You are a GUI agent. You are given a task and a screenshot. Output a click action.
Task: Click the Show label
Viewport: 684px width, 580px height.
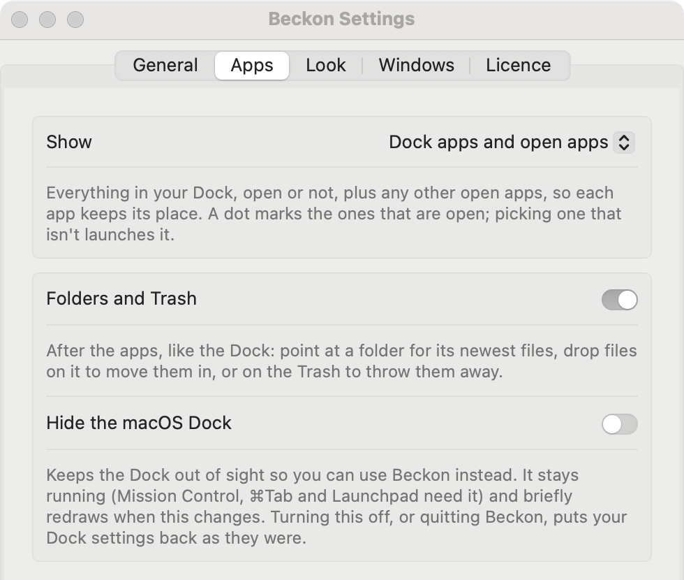pos(69,143)
